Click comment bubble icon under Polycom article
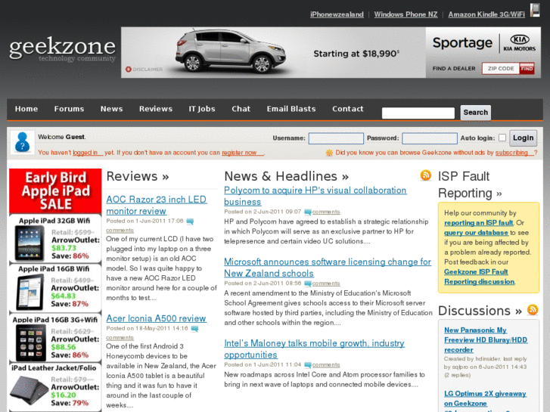Screen dimensions: 550x412 click(x=308, y=212)
